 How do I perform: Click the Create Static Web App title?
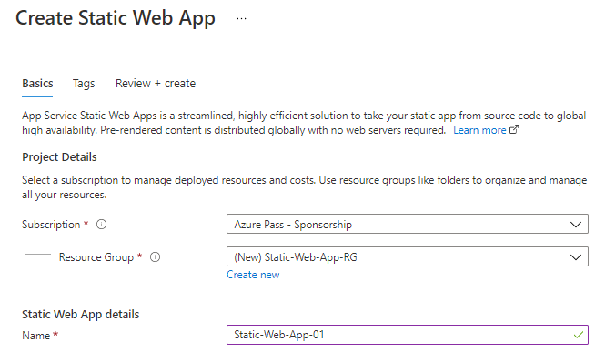pyautogui.click(x=116, y=18)
